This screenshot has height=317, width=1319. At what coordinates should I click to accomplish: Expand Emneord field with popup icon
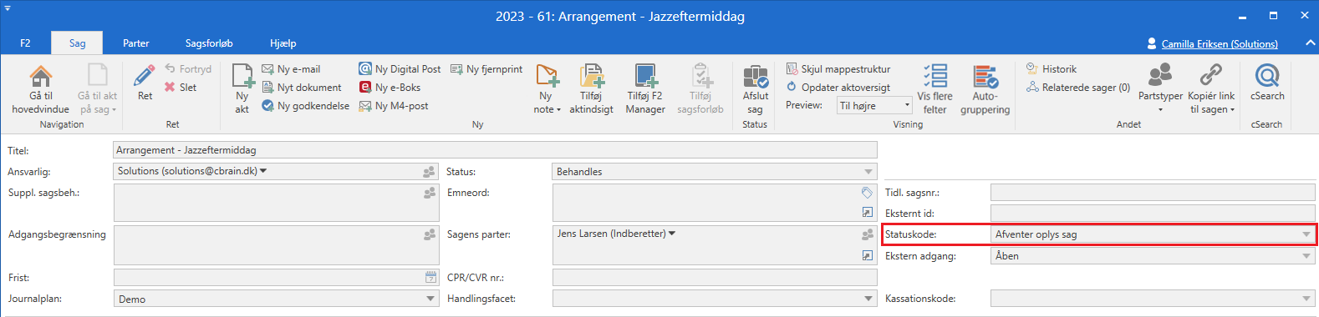tap(868, 213)
